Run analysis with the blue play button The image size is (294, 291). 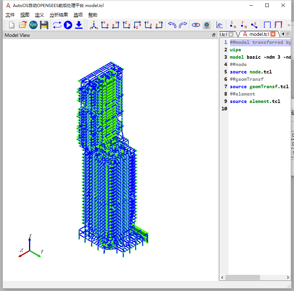[68, 25]
